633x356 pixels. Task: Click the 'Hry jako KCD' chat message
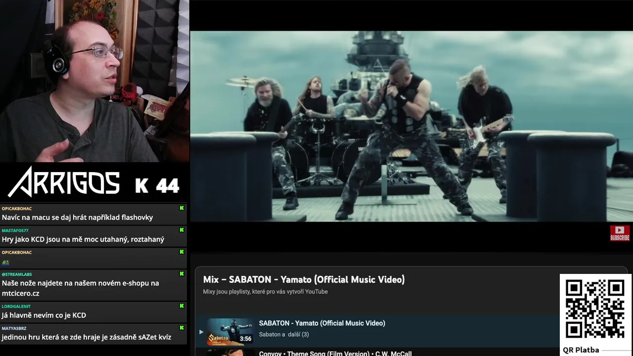click(83, 239)
